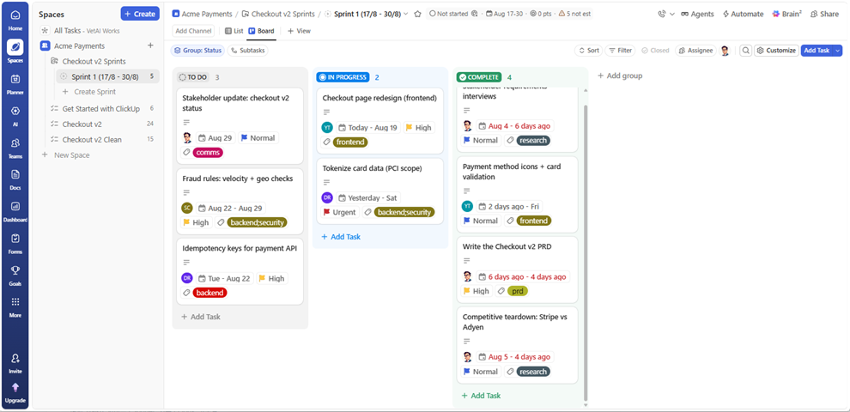The image size is (850, 412).
Task: Click the Share button
Action: 824,14
